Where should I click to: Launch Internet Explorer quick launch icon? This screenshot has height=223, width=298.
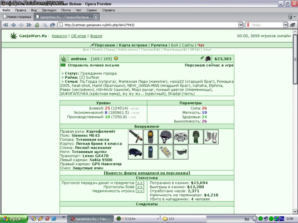54,219
